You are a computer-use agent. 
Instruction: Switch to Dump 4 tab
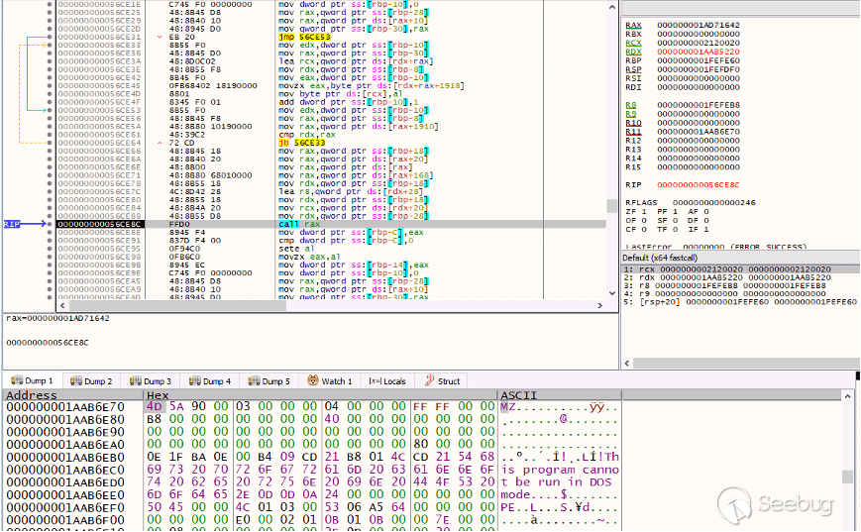[210, 381]
